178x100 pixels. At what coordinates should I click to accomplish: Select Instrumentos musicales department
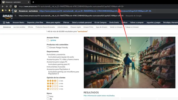click(56, 67)
